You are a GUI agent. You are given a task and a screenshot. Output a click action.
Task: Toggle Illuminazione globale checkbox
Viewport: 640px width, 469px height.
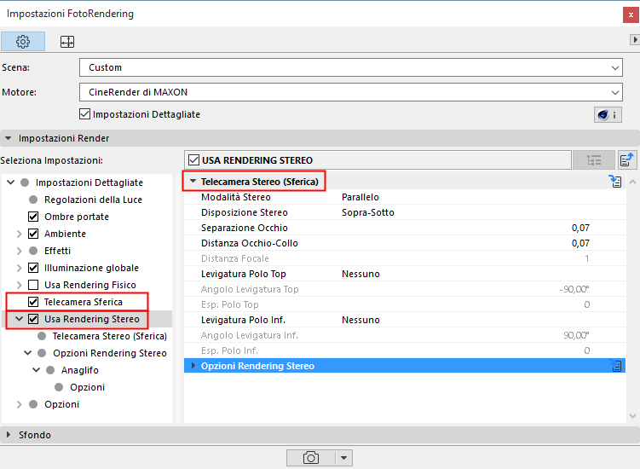pyautogui.click(x=33, y=268)
